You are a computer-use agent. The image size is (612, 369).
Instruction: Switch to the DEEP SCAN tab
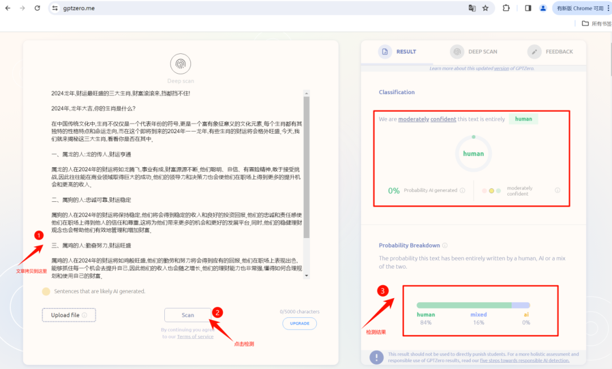pyautogui.click(x=474, y=52)
